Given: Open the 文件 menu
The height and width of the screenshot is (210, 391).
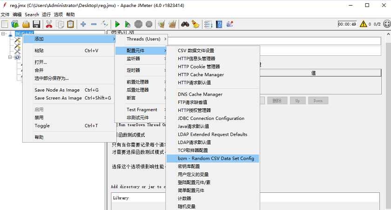Looking at the screenshot, I should click(5, 15).
